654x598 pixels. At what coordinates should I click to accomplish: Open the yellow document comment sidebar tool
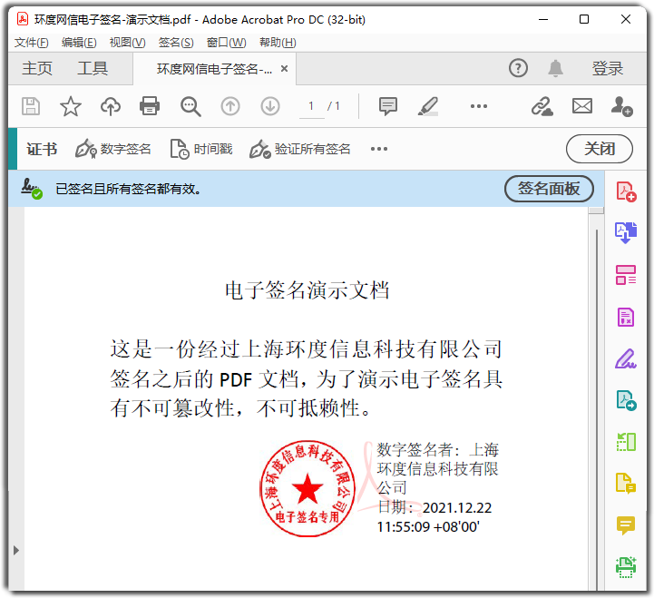pos(626,484)
